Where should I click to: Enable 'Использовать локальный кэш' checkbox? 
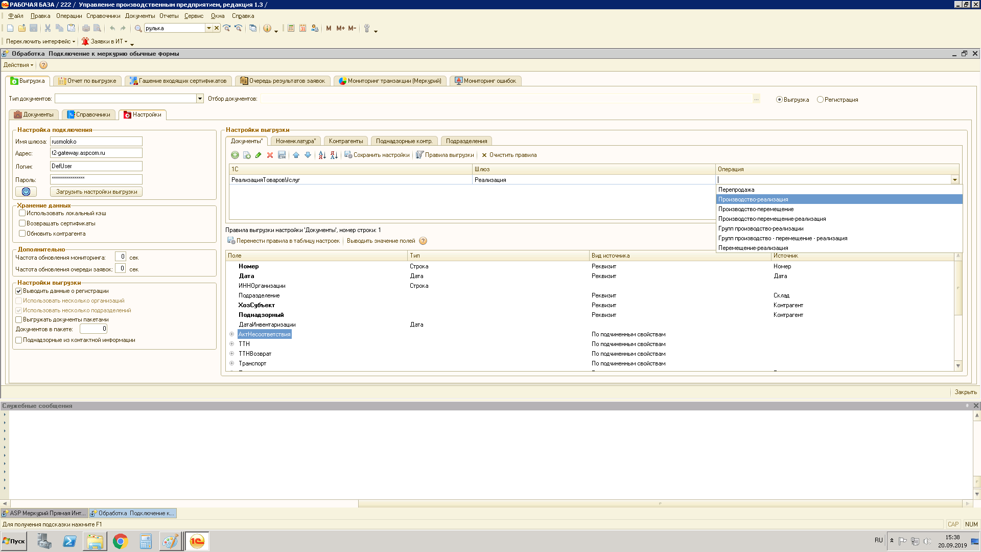22,213
